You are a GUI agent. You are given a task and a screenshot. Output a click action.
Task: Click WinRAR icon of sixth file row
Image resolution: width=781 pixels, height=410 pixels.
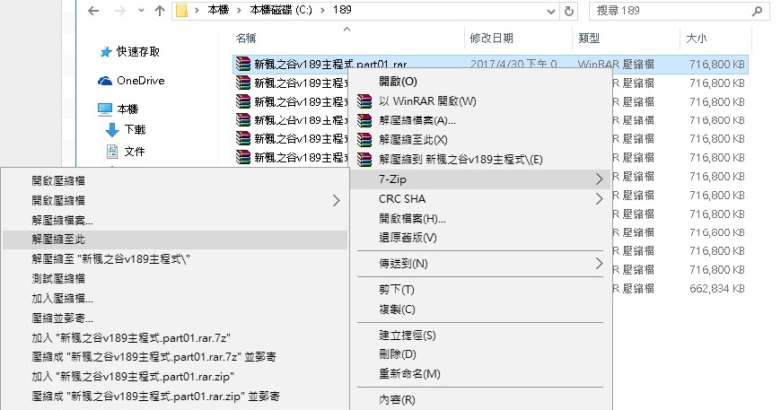point(243,157)
